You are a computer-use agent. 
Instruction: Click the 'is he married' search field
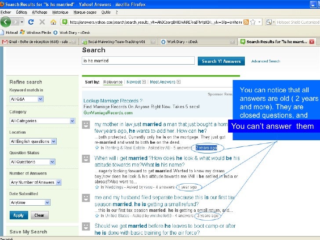coord(138,61)
